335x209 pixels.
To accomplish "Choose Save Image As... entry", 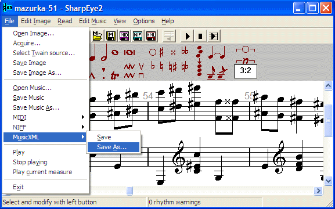I will coord(45,73).
